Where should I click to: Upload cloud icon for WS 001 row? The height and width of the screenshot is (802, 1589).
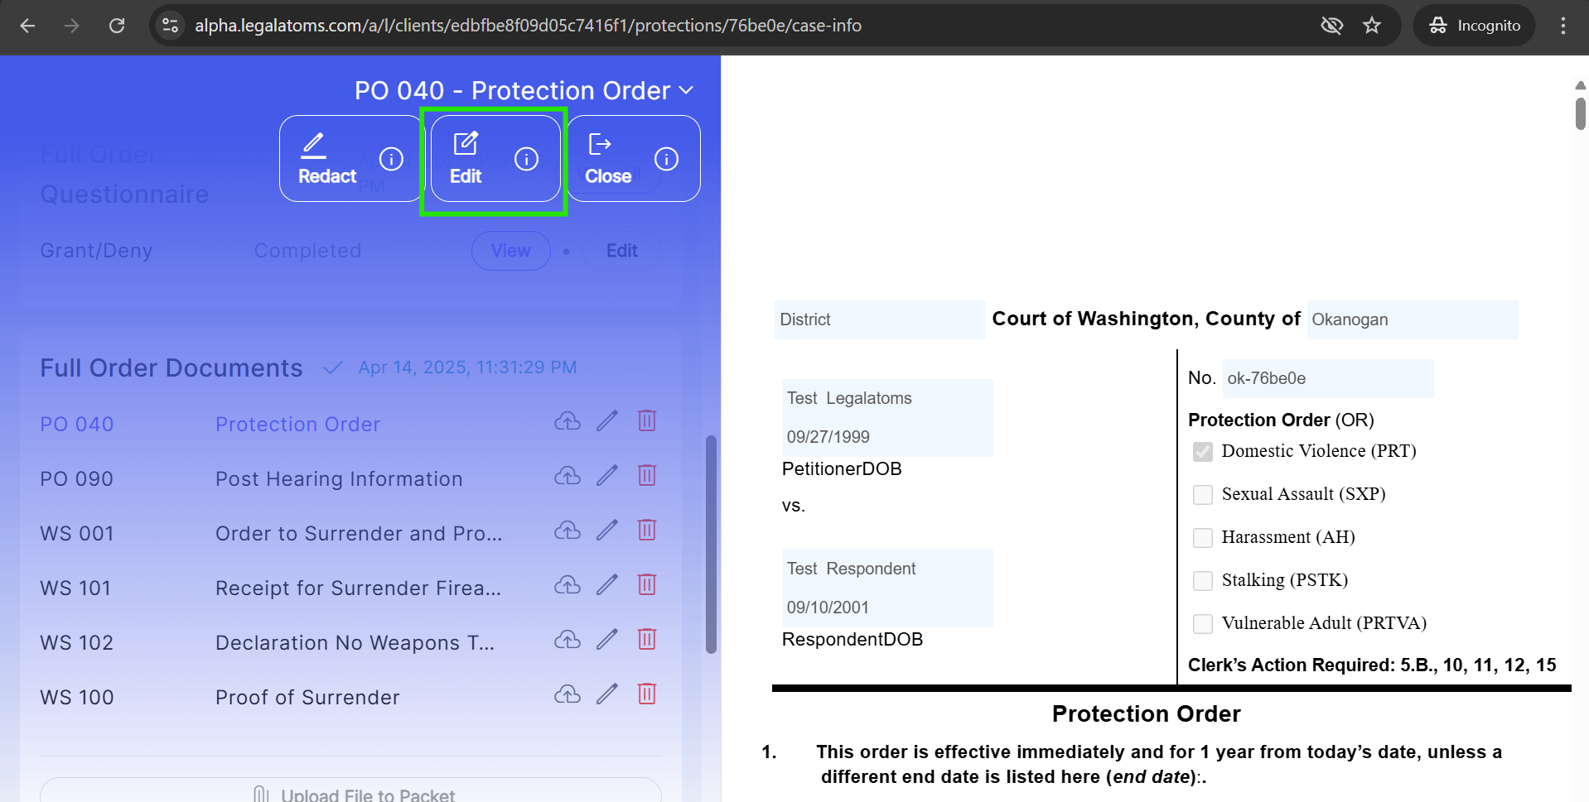(567, 531)
